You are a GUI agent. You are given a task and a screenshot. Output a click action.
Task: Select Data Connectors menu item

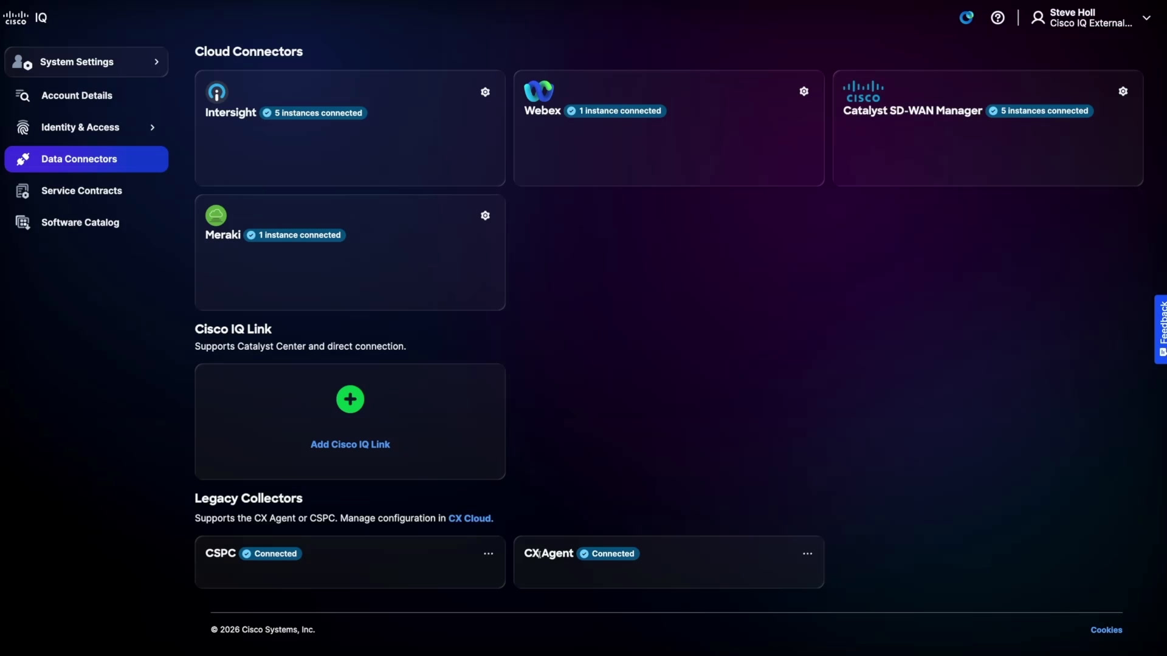(x=86, y=159)
